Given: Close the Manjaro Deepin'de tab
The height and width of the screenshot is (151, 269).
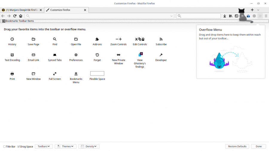Looking at the screenshot, I should click(41, 10).
